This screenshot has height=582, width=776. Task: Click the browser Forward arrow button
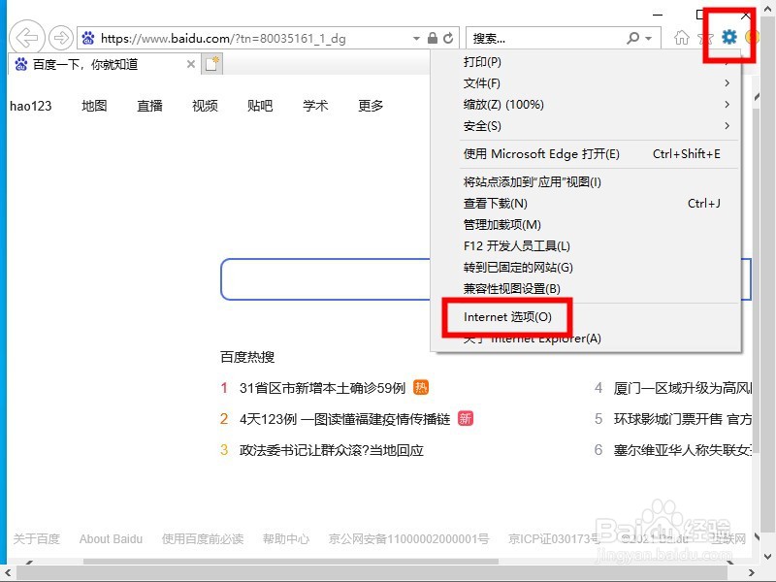pyautogui.click(x=61, y=38)
